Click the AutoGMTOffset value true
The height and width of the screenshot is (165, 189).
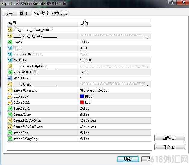(84, 72)
